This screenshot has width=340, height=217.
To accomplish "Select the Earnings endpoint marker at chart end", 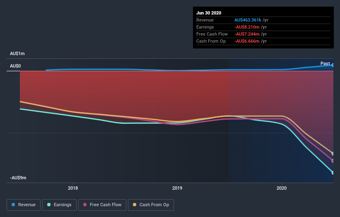I will (333, 173).
